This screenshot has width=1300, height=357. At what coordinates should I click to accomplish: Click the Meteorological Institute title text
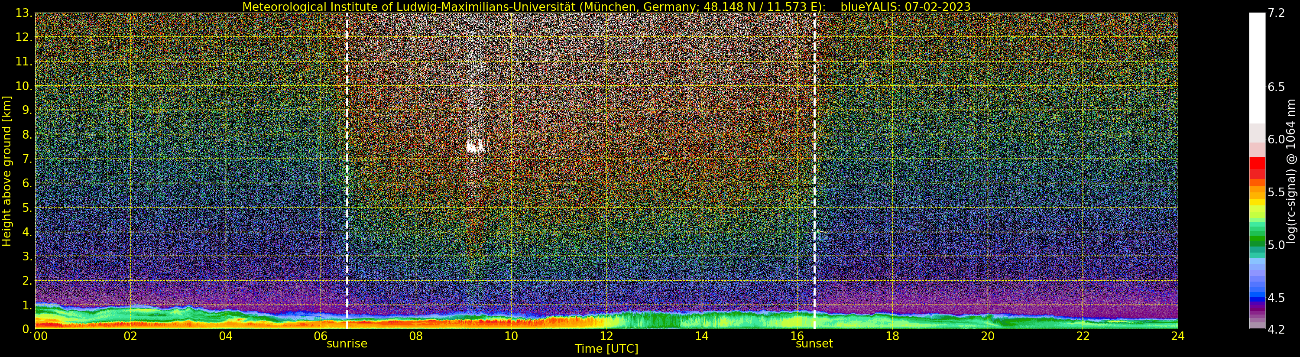pyautogui.click(x=535, y=6)
